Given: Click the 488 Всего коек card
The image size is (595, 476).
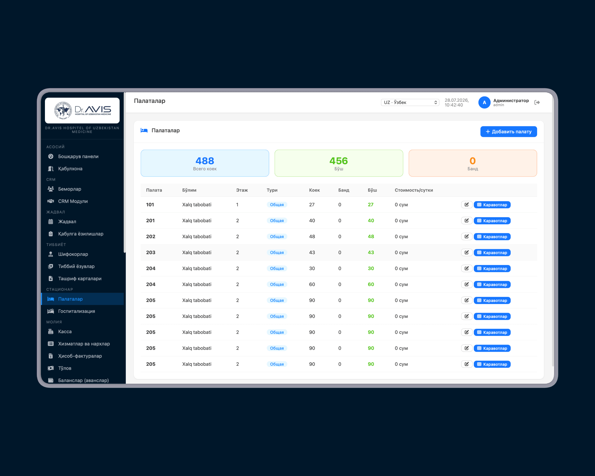Looking at the screenshot, I should pyautogui.click(x=205, y=163).
